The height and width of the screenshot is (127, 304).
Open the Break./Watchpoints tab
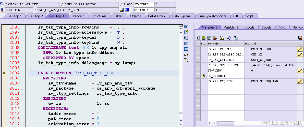pos(212,16)
